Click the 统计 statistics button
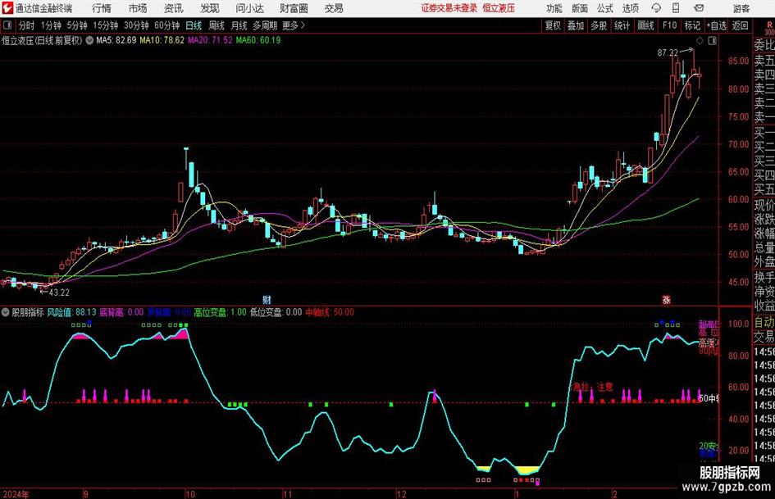This screenshot has height=499, width=775. [x=622, y=25]
